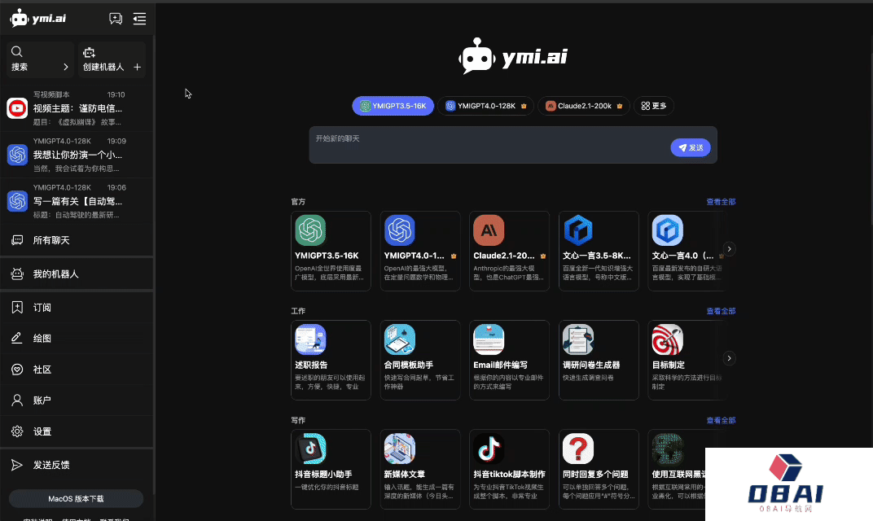Click the 发送反馈 paper plane icon

[17, 465]
